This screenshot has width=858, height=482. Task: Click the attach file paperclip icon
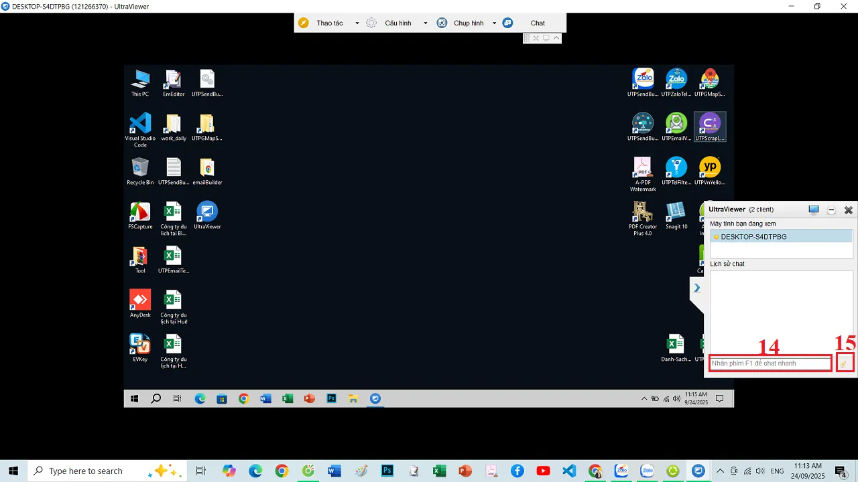pos(844,364)
